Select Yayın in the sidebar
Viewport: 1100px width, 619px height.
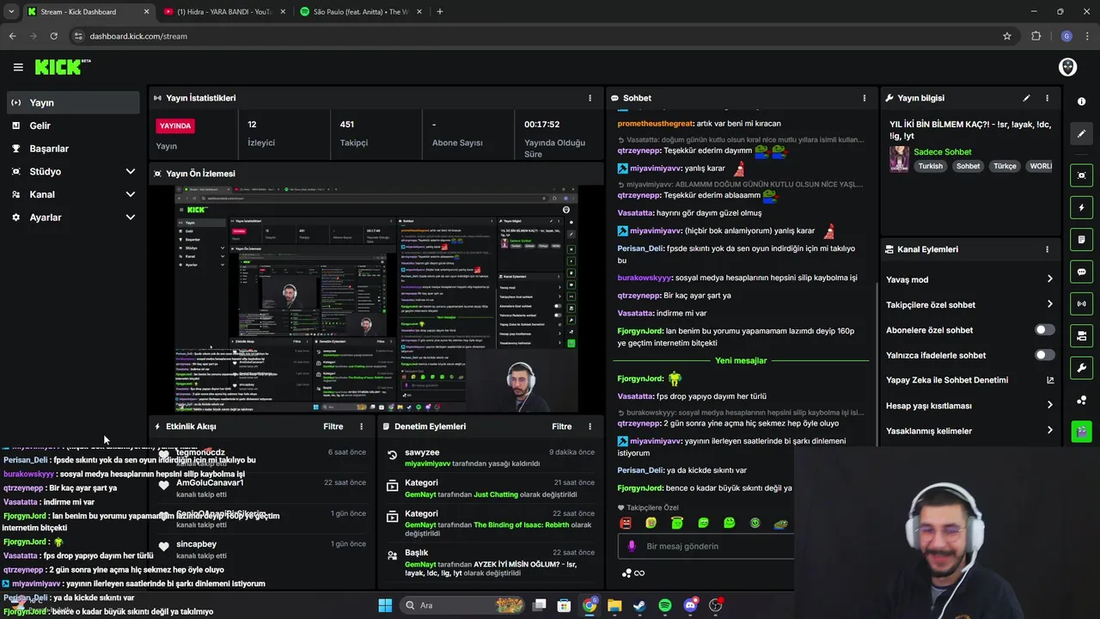(x=73, y=102)
